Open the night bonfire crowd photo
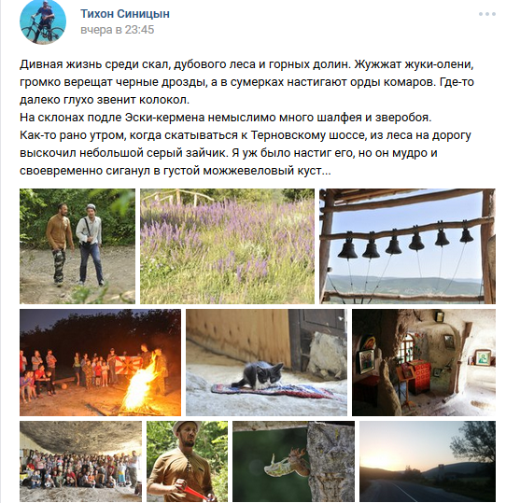The height and width of the screenshot is (503, 506). 101,362
